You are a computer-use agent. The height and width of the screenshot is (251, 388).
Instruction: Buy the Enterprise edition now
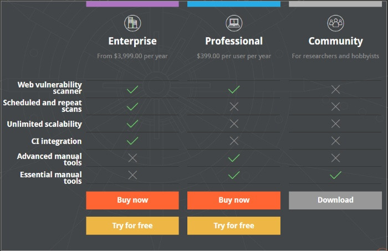click(132, 201)
